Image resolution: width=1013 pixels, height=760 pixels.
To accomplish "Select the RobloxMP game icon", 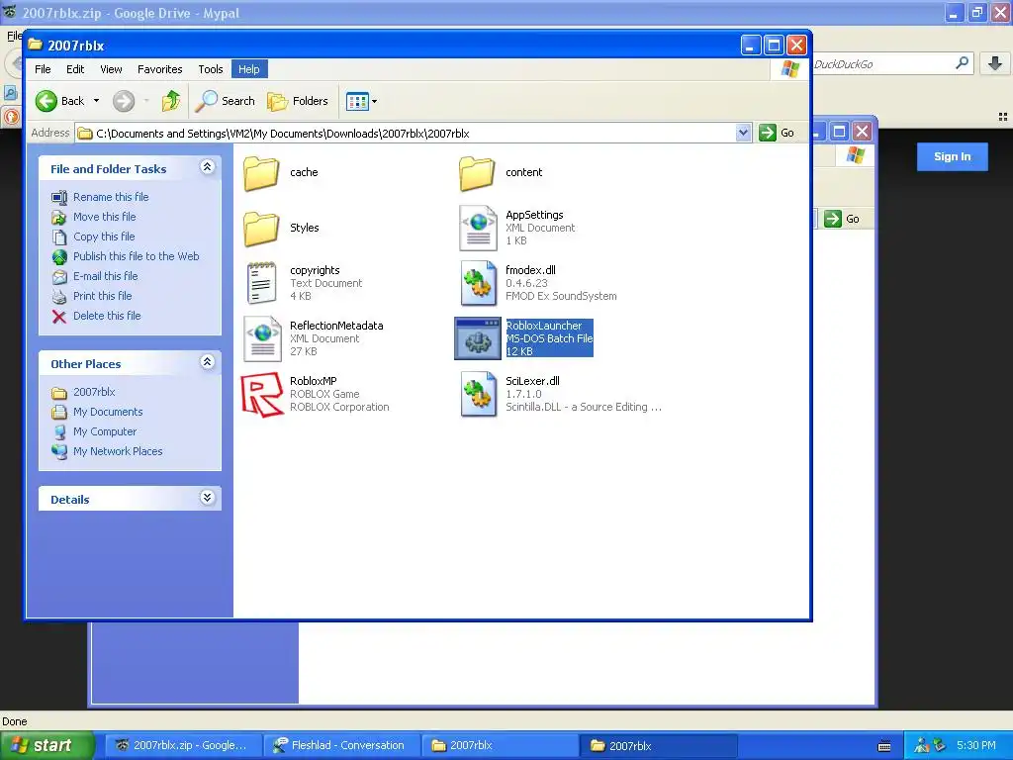I will click(x=262, y=394).
